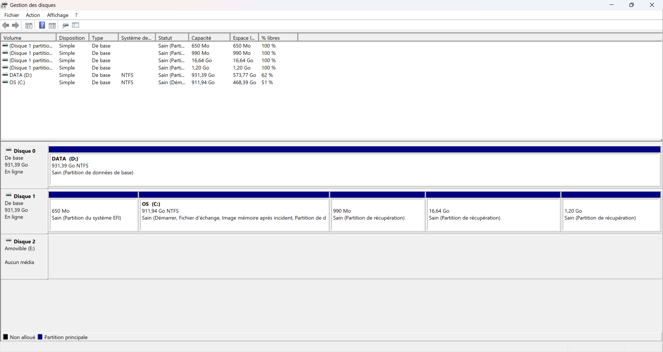663x352 pixels.
Task: Sort by the Système de fichiers column
Action: (137, 38)
